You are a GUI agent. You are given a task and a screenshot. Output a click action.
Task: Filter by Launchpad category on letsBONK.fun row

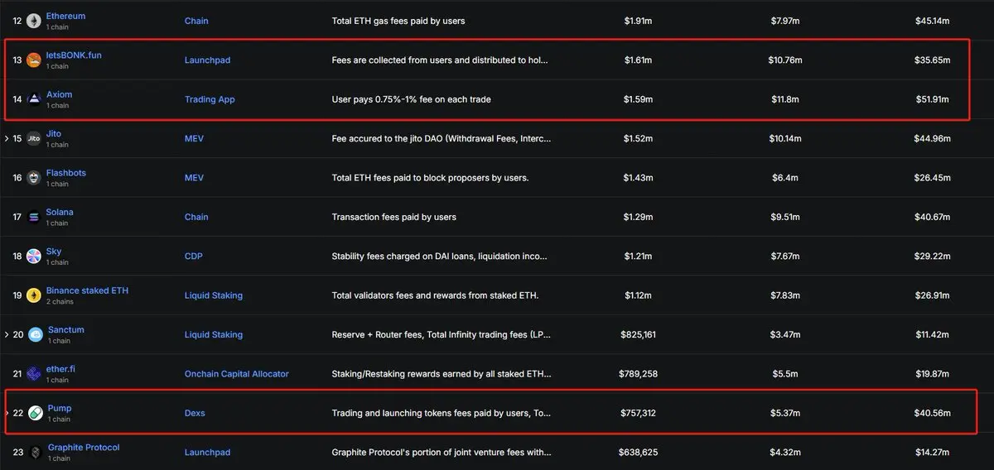click(x=207, y=60)
